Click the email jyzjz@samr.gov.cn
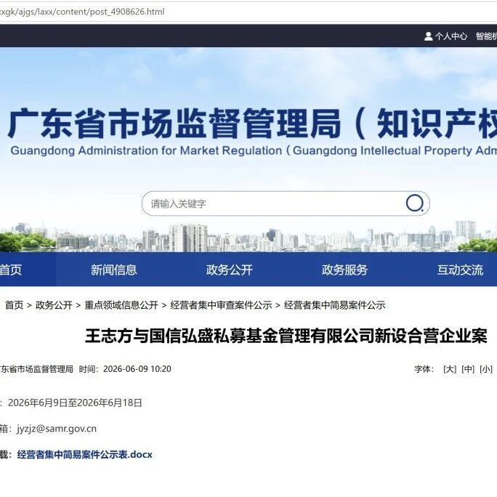497x497 pixels. [x=57, y=429]
